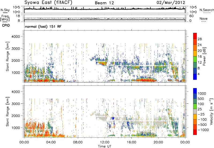Click the '28' power colorbar value
This screenshot has width=214, height=148.
pos(200,39)
